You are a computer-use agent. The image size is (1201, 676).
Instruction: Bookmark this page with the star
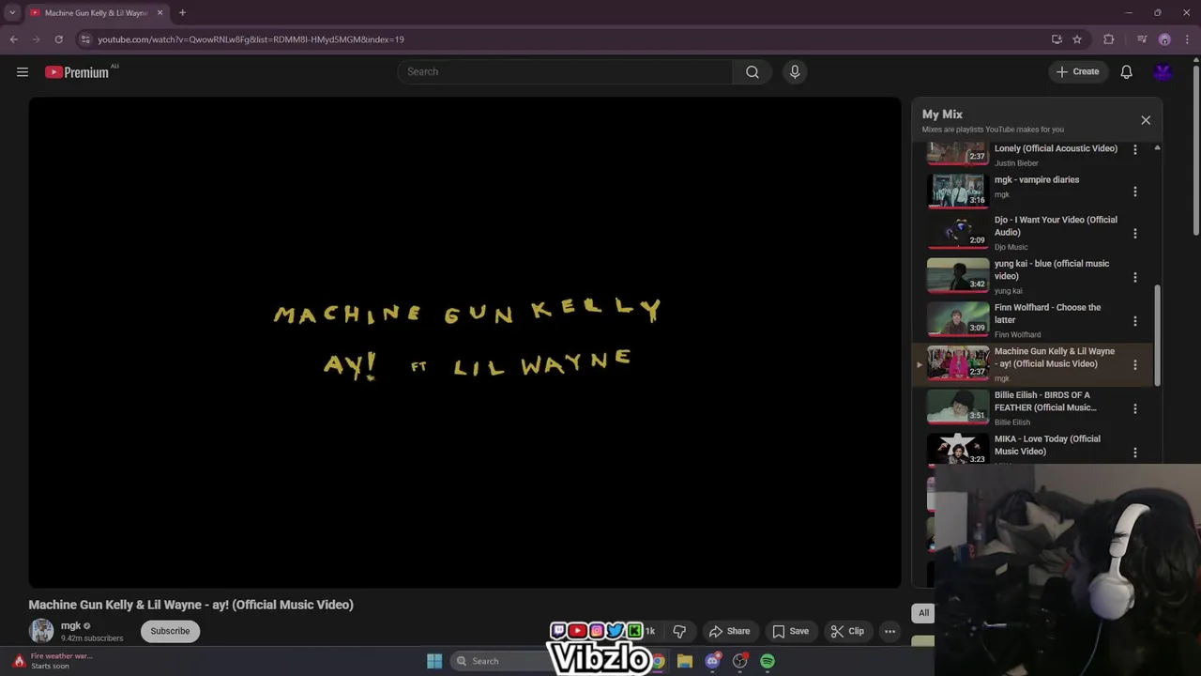(1077, 39)
